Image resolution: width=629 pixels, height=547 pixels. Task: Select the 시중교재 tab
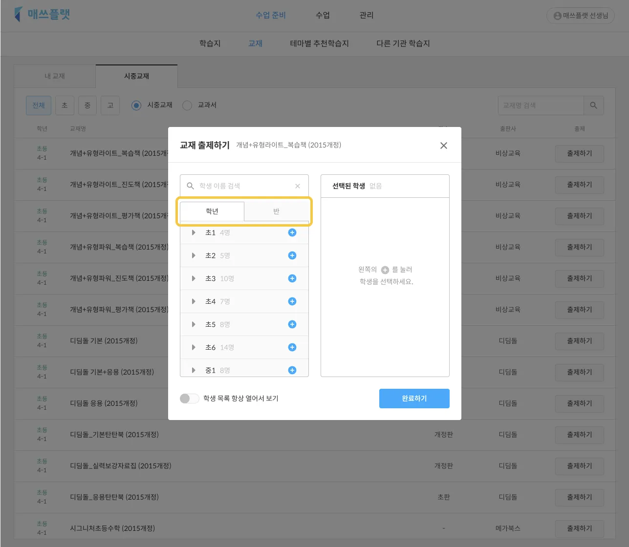click(x=136, y=76)
